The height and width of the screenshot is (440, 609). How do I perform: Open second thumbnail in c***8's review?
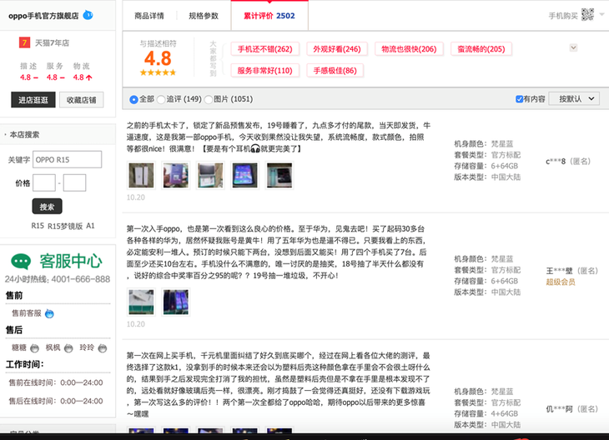176,175
